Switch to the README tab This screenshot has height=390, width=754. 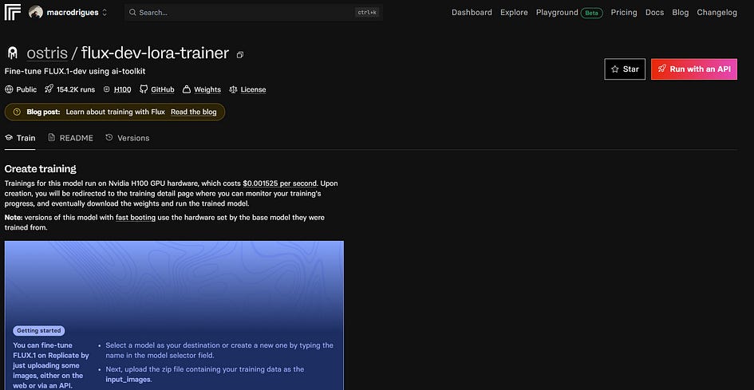click(x=71, y=138)
